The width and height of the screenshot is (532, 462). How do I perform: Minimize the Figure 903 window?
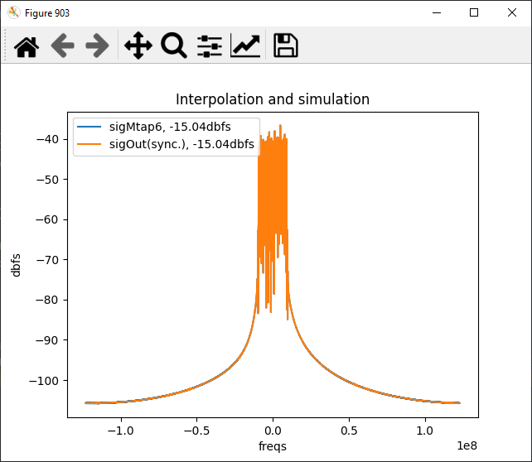coord(437,13)
